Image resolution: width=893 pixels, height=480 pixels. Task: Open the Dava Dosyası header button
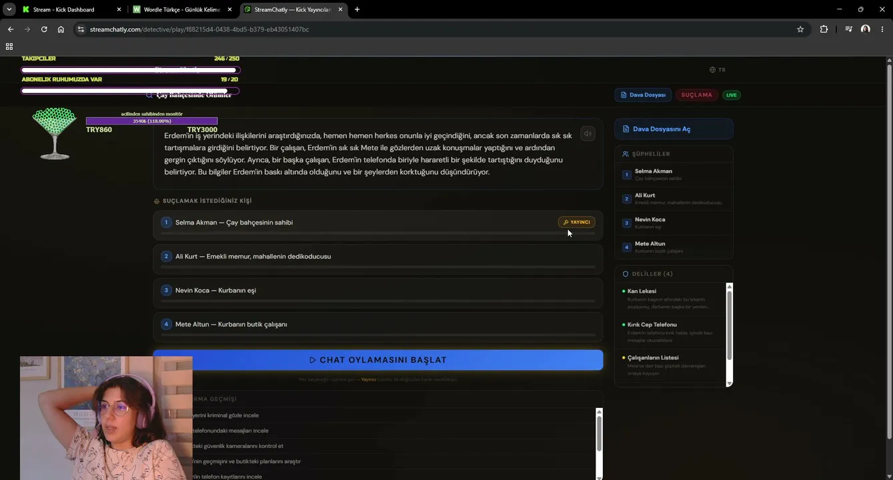tap(643, 95)
